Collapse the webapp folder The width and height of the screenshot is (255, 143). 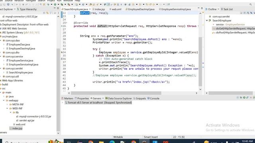coord(4,100)
